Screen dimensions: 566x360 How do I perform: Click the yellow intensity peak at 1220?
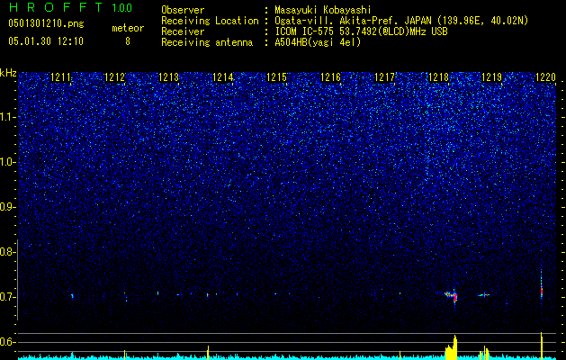(x=542, y=346)
